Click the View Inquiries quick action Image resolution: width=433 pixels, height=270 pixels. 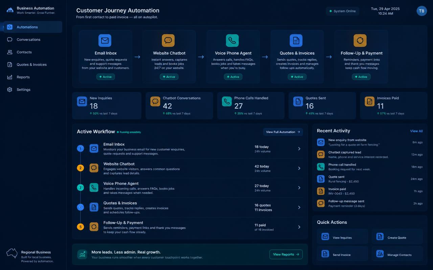tap(342, 237)
